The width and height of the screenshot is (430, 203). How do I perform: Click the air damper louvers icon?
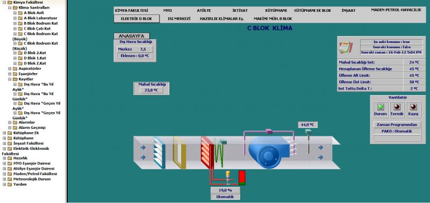[159, 153]
